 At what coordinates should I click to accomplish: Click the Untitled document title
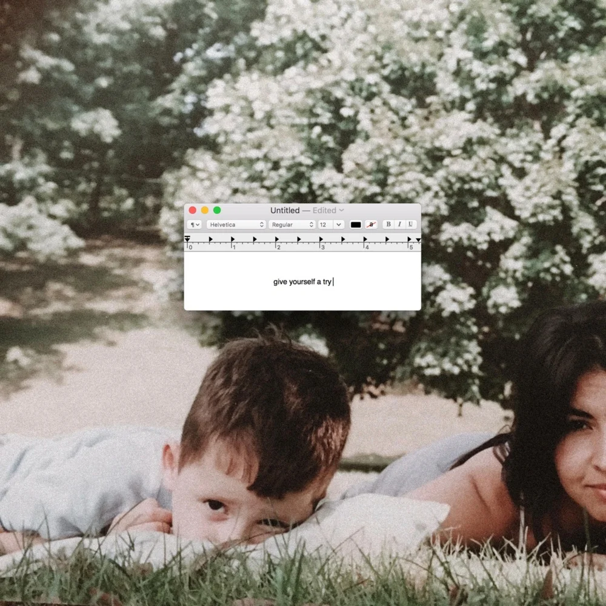[x=284, y=210]
